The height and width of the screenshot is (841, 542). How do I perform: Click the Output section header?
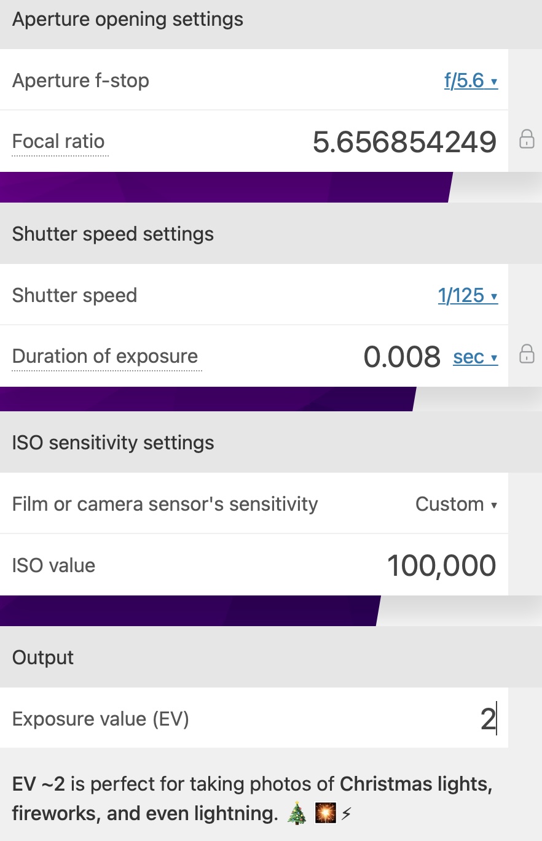click(x=43, y=657)
